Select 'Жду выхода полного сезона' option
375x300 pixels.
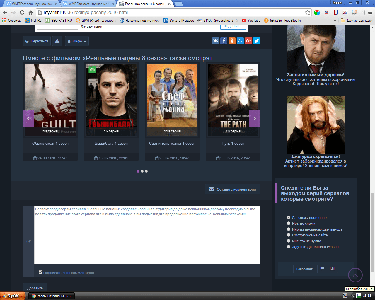tap(289, 247)
